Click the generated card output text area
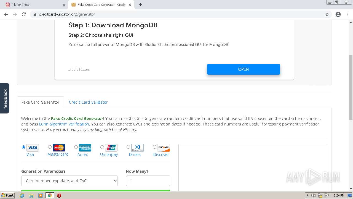Image resolution: width=353 pixels, height=199 pixels. coord(253,167)
